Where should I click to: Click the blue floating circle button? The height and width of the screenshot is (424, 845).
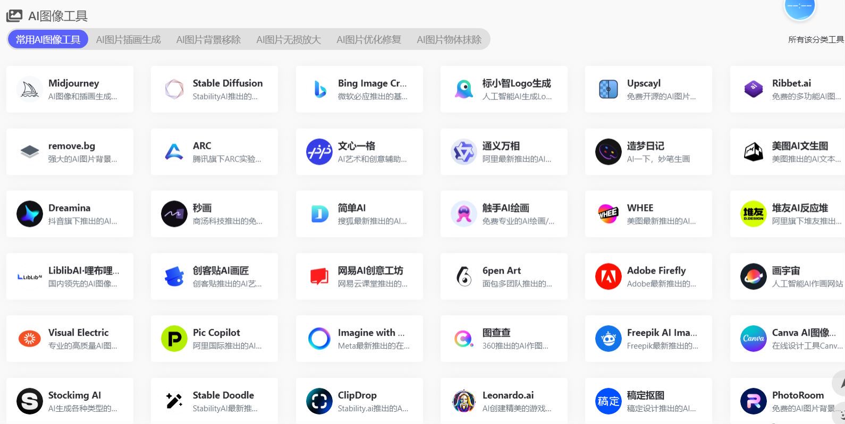[799, 7]
